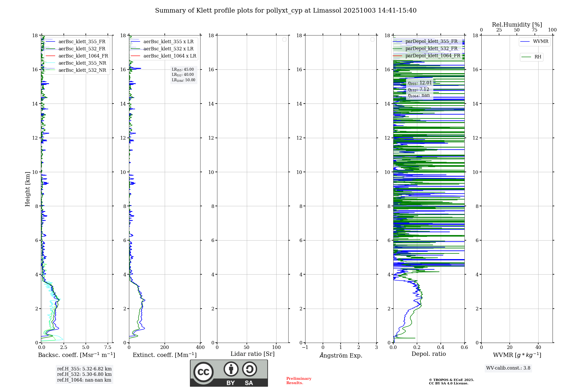
Task: Click the BY attribution person icon
Action: click(231, 369)
